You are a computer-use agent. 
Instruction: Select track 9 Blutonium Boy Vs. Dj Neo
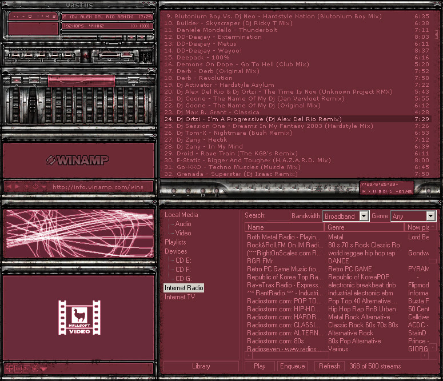296,16
